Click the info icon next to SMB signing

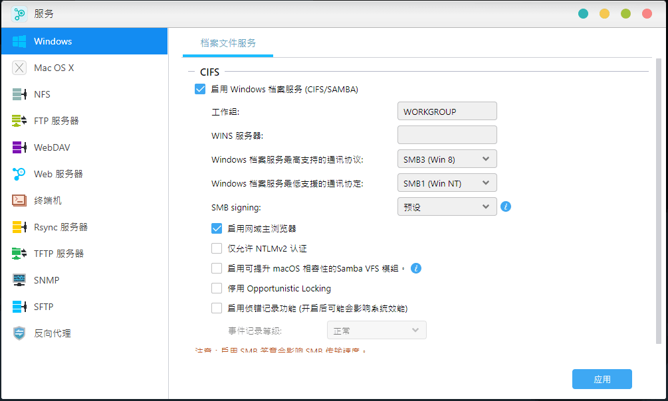pos(506,206)
